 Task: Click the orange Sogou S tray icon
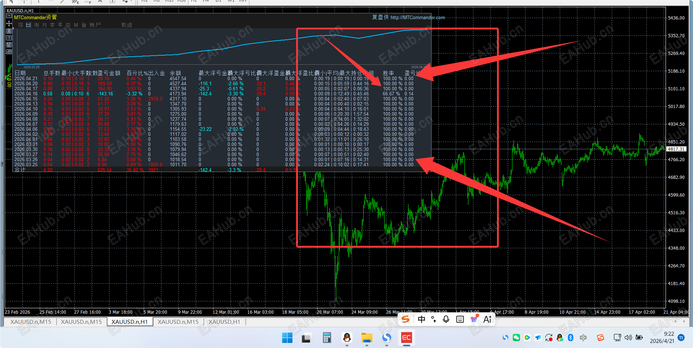click(600, 338)
